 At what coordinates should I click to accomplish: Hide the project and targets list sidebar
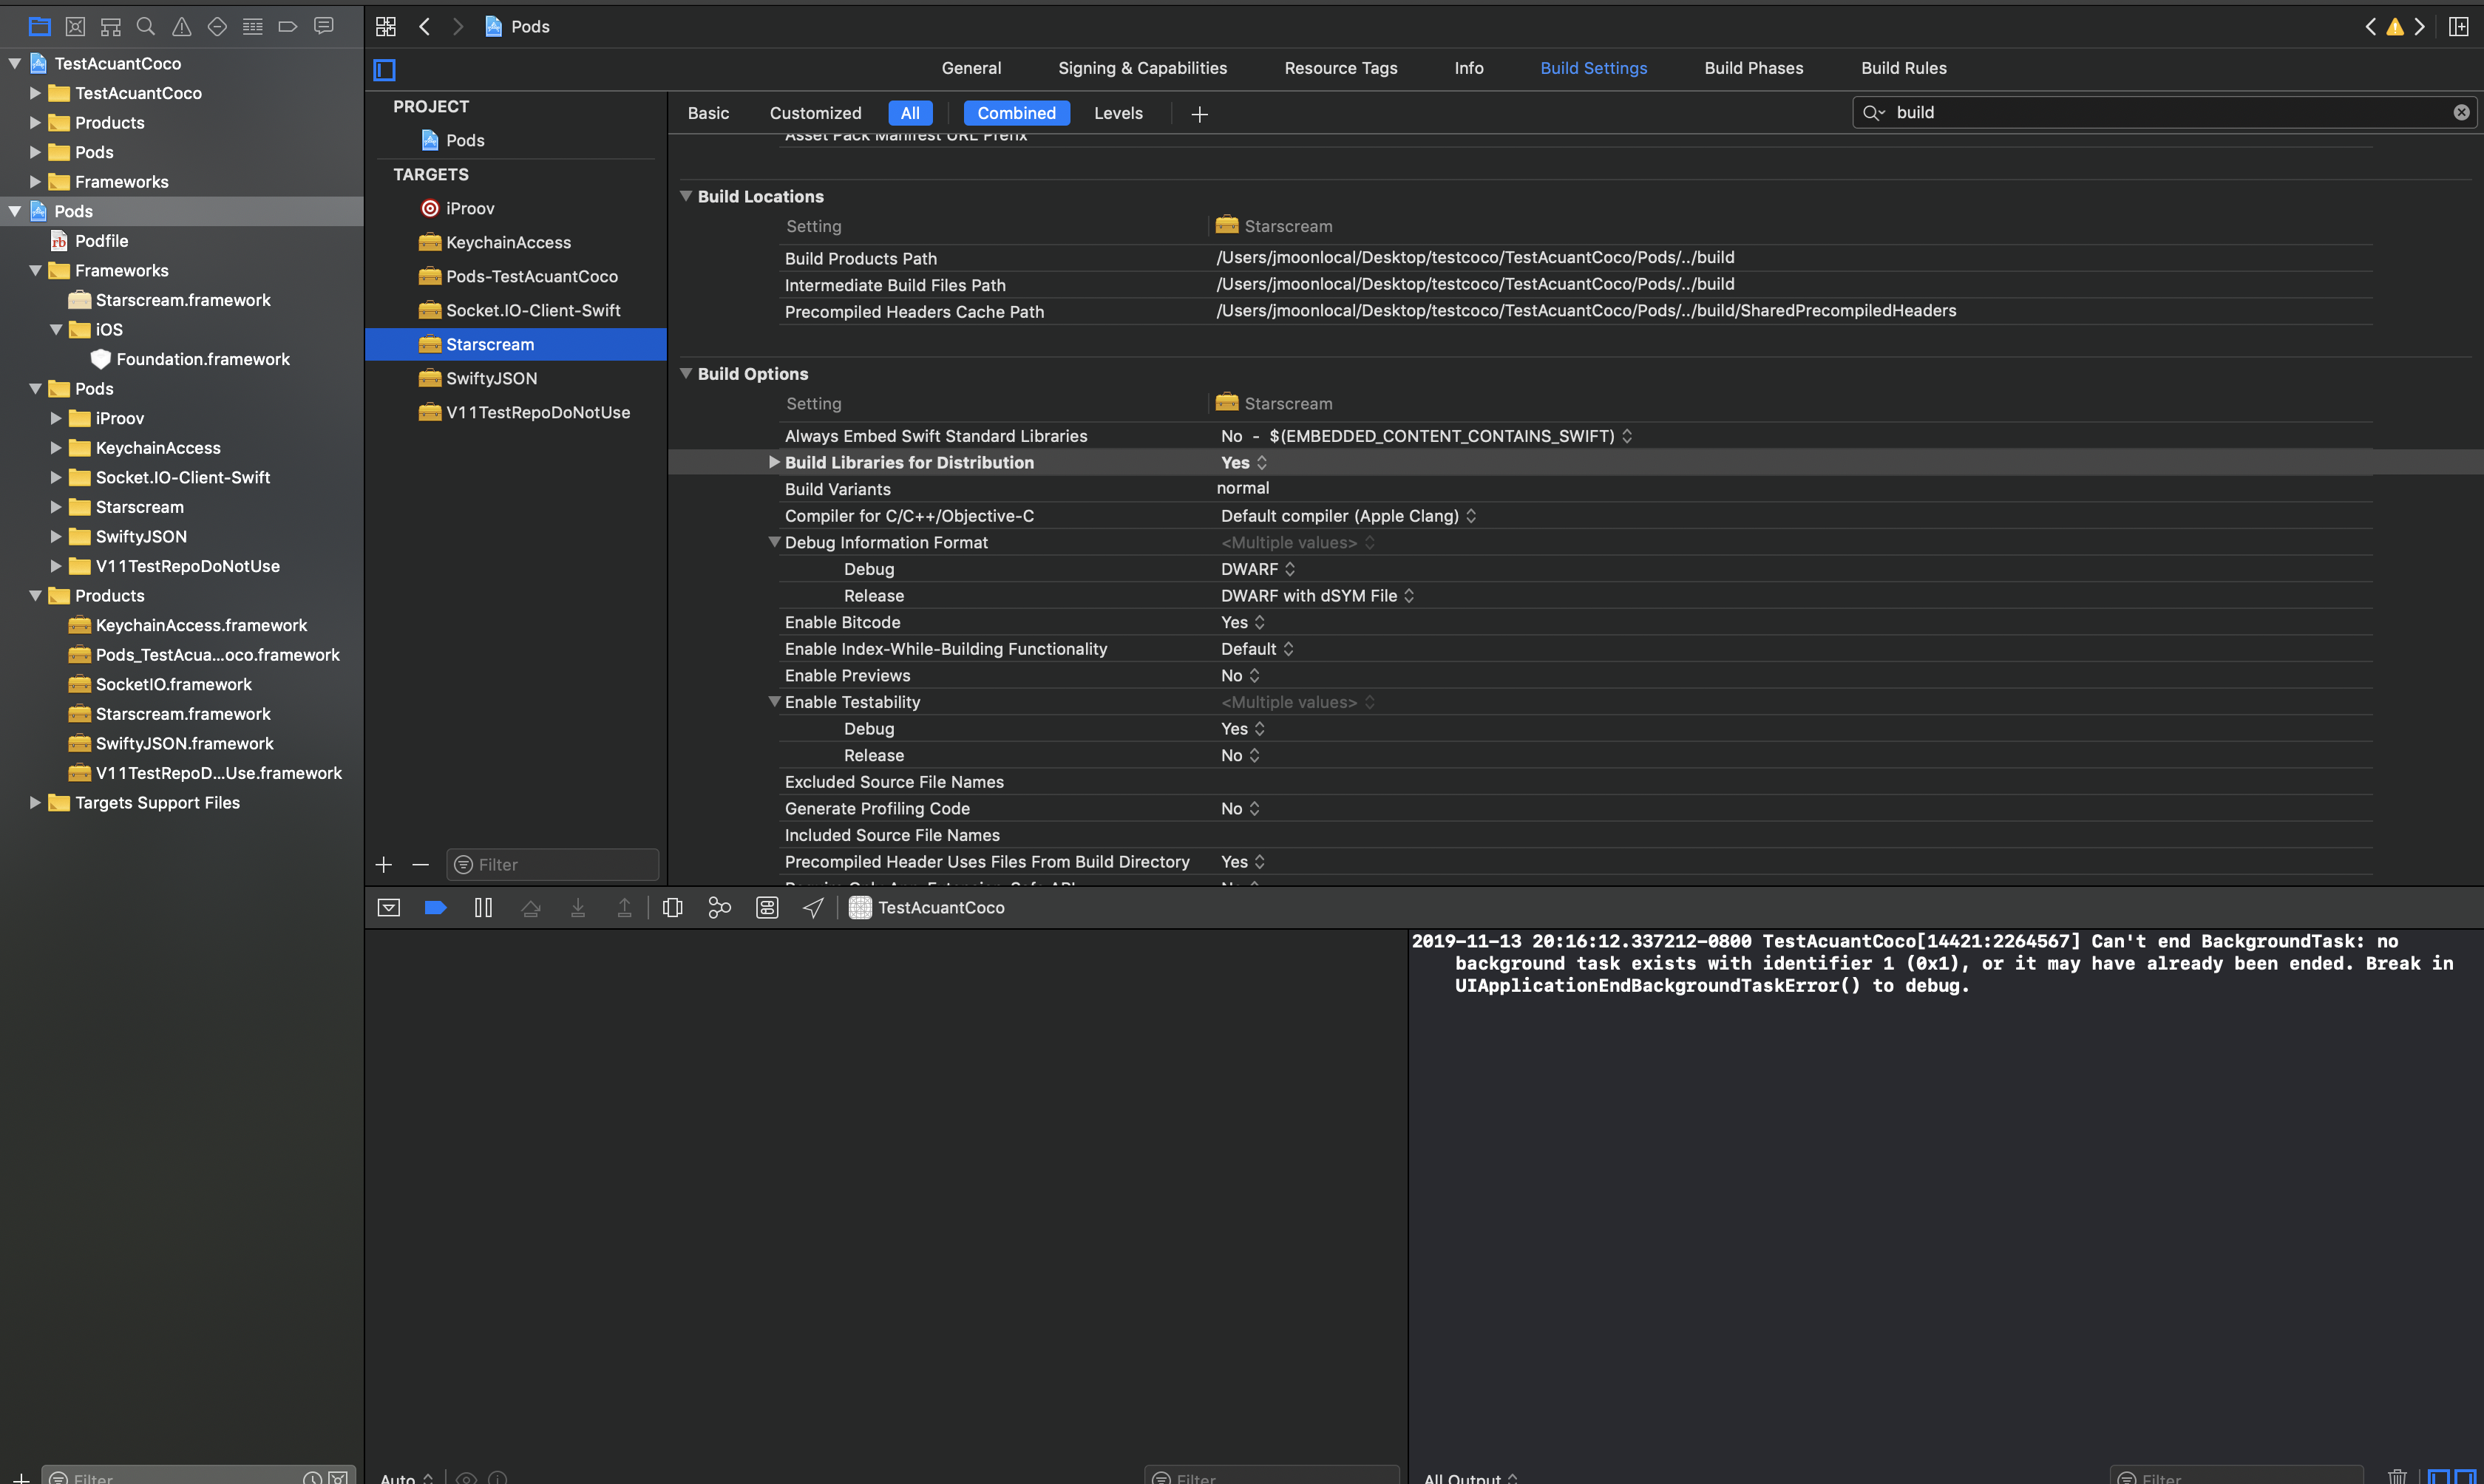[x=385, y=69]
